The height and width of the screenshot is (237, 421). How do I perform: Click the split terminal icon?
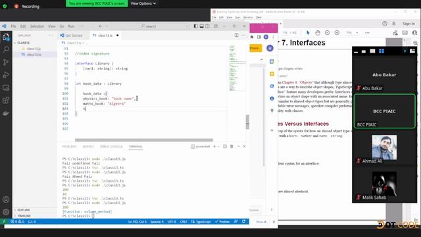(225, 146)
